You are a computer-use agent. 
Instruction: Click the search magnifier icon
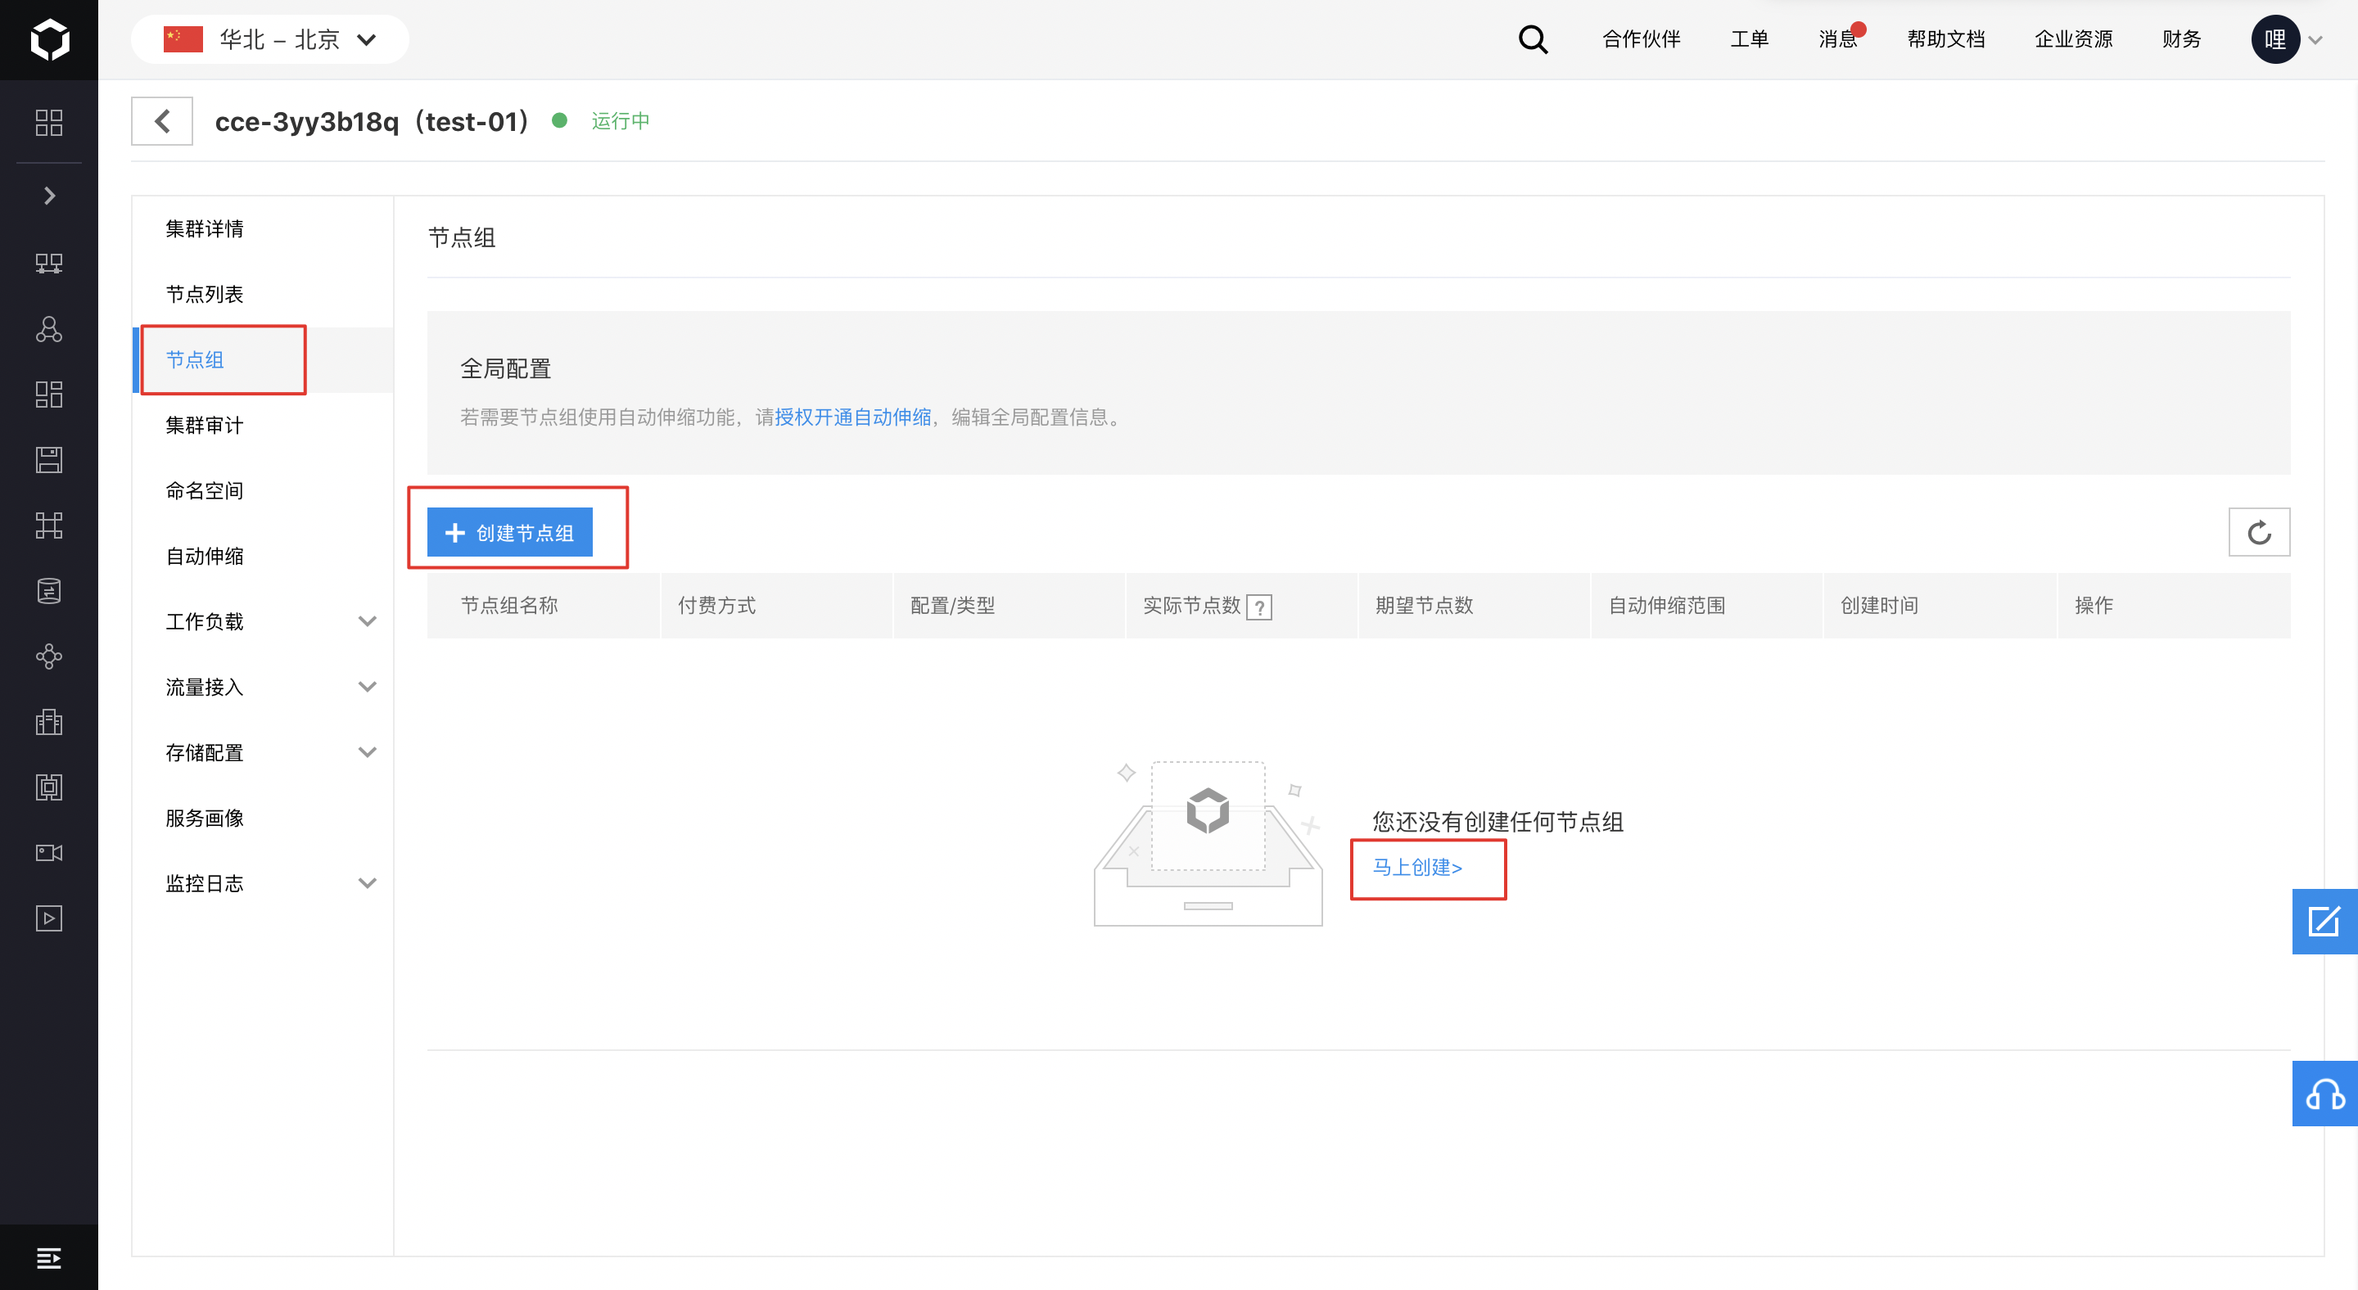tap(1534, 39)
